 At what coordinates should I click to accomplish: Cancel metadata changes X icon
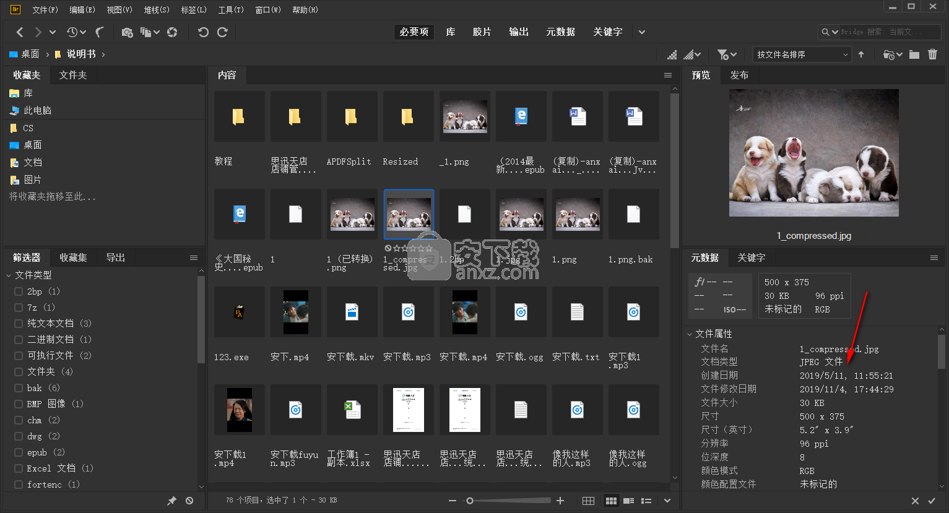point(915,501)
